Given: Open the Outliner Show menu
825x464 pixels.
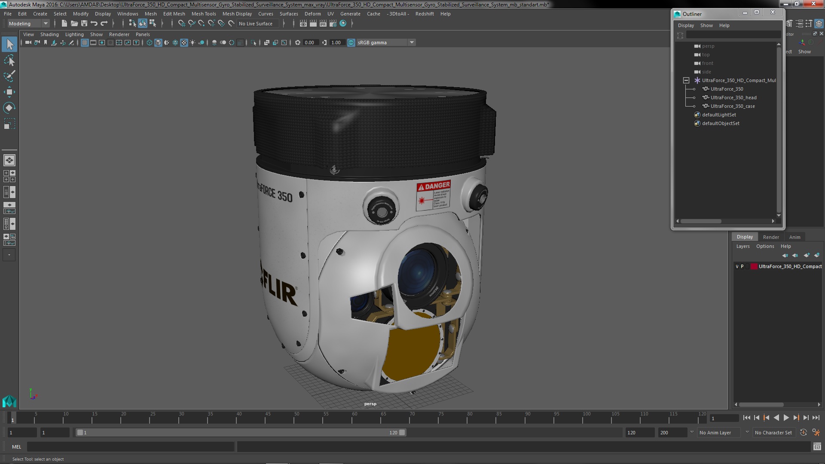Looking at the screenshot, I should point(706,25).
